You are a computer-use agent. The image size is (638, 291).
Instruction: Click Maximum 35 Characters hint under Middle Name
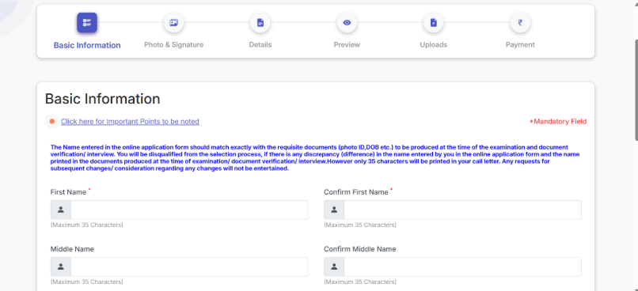click(x=86, y=282)
